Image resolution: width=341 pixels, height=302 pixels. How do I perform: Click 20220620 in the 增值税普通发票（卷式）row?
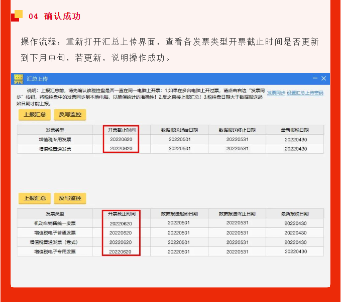click(121, 242)
